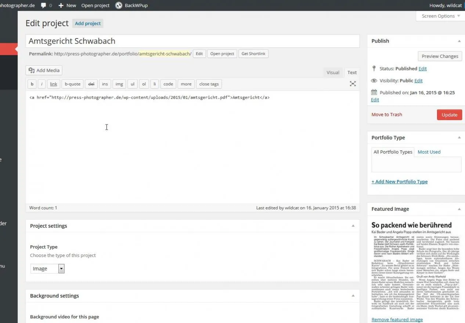The height and width of the screenshot is (323, 465).
Task: Click the project title input field
Action: (x=192, y=41)
